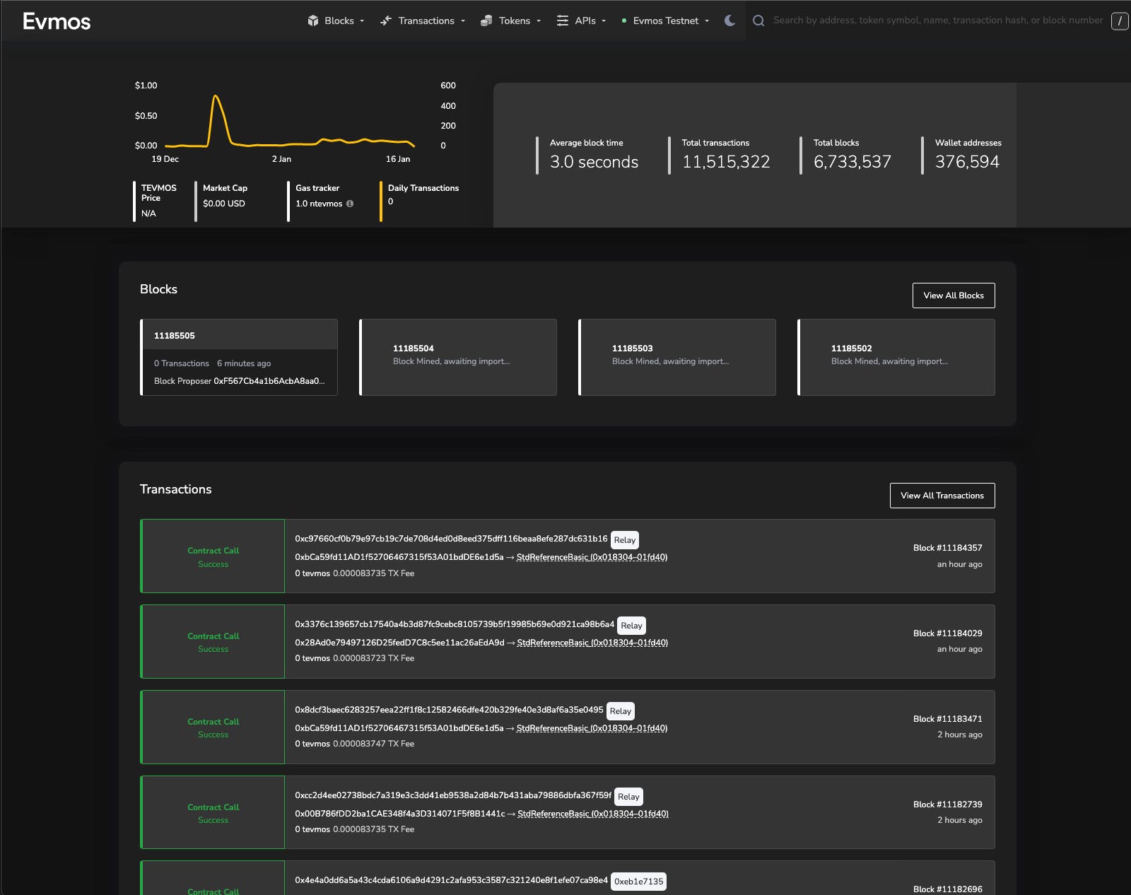The image size is (1131, 895).
Task: Open block 11185505
Action: [x=175, y=336]
